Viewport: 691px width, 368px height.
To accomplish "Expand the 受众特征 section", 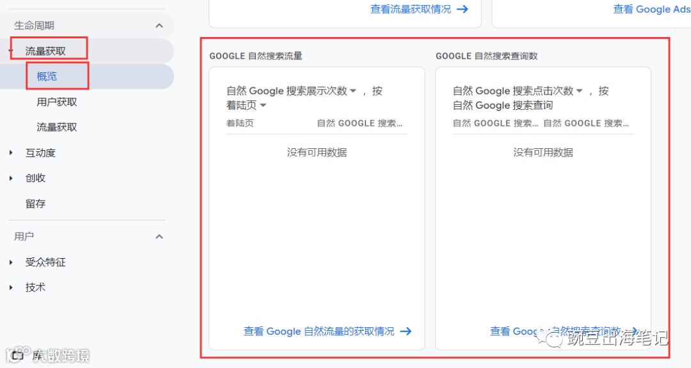I will click(x=11, y=263).
